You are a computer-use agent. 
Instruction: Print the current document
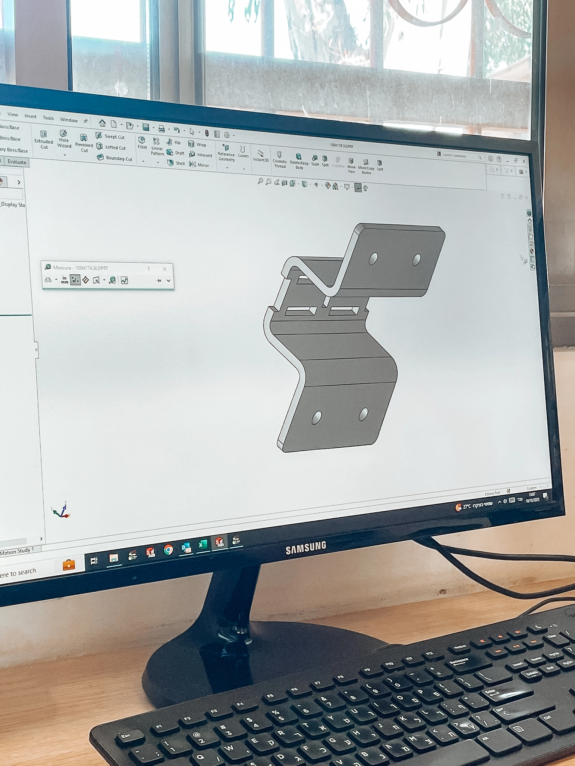click(162, 129)
